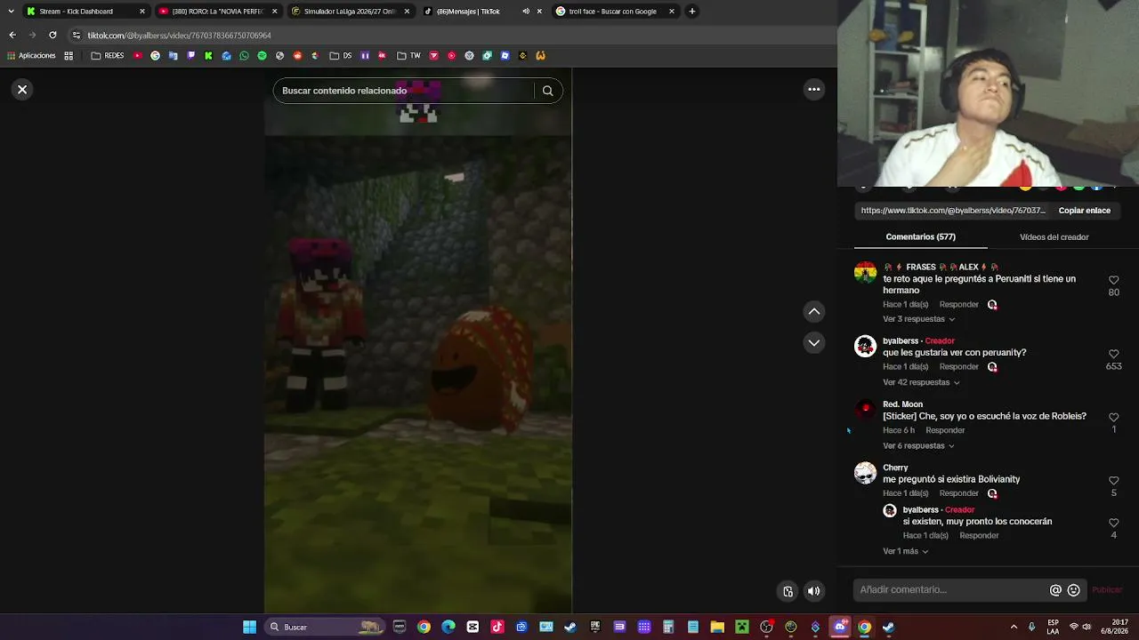Switch to the 'RORO: La NOVIA PERFECTA' YouTube tab
1139x640 pixels.
[218, 12]
